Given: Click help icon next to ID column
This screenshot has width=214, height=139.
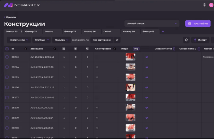Looking at the screenshot, I should tap(26, 49).
